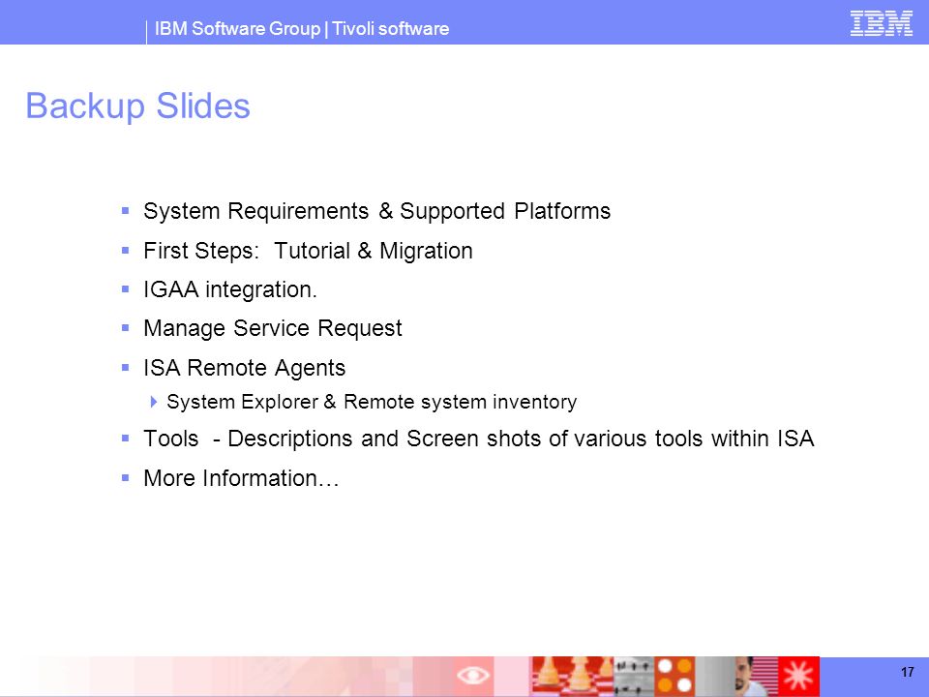
Task: Click "System Explorer & Remote system inventory" sub-bullet
Action: coord(372,403)
